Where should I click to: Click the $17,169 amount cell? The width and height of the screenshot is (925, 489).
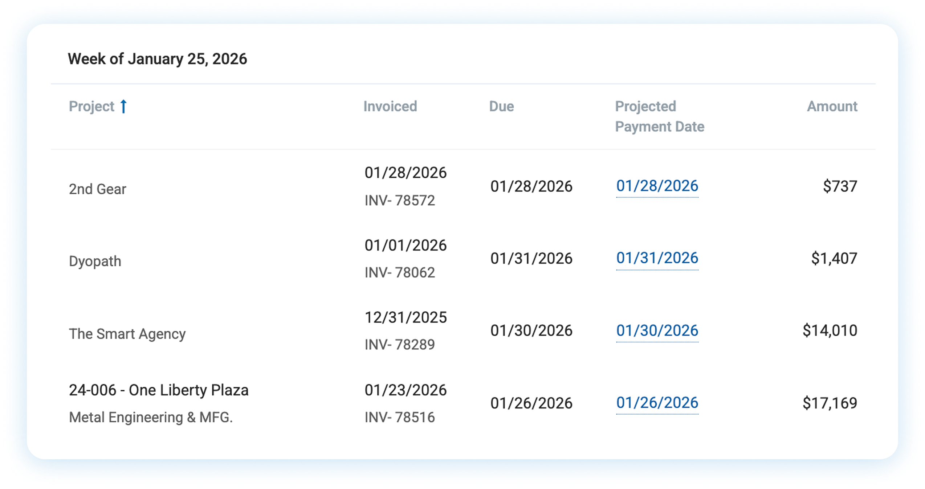(x=830, y=403)
